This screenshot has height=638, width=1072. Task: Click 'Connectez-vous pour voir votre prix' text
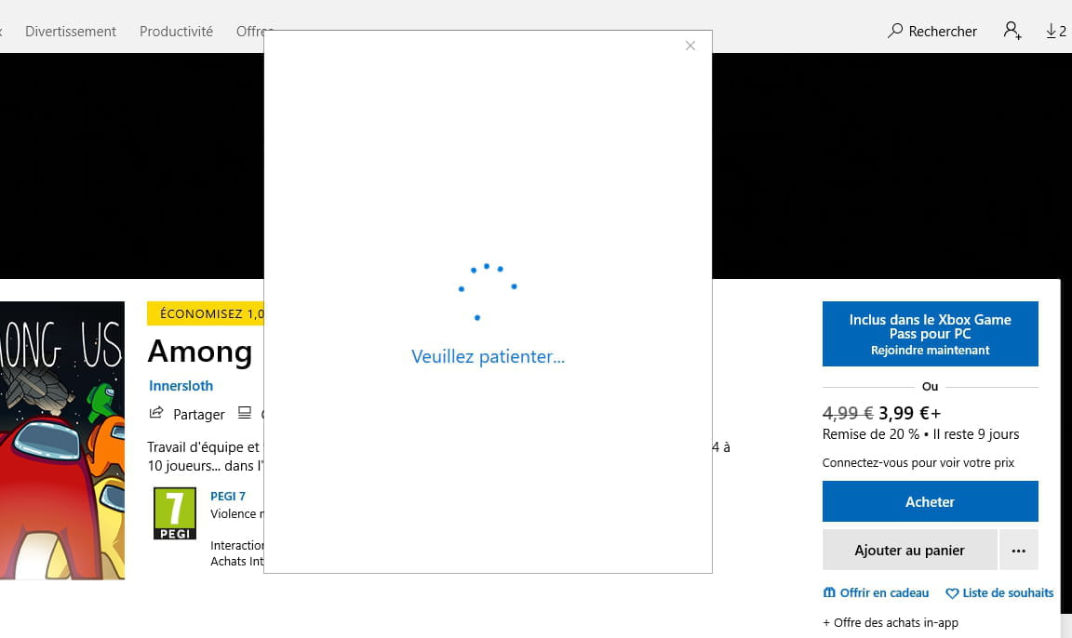tap(918, 462)
